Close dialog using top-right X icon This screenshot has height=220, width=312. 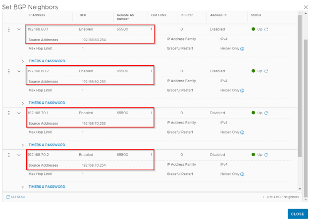coord(305,6)
